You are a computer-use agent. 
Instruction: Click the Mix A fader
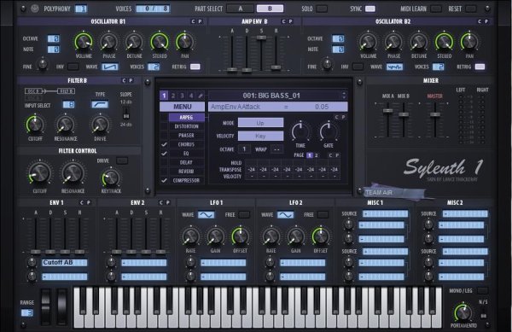[387, 111]
